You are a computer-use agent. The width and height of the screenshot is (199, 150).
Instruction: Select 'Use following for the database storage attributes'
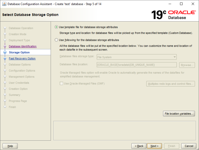[56, 40]
